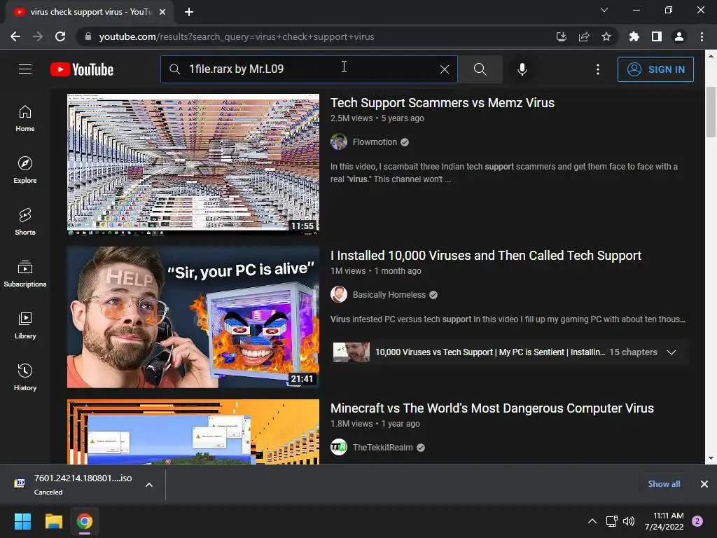Click the YouTube logo
The width and height of the screenshot is (717, 538).
82,69
